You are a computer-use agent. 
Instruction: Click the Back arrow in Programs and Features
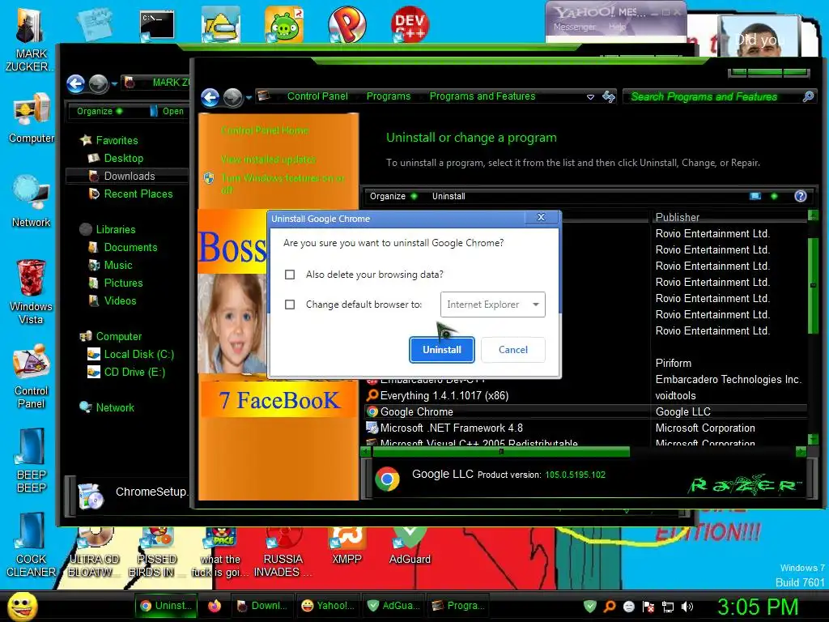[x=210, y=97]
